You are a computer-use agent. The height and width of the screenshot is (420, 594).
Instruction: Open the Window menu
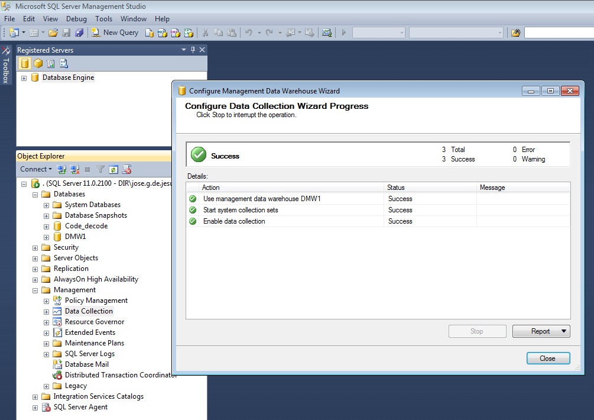point(134,18)
